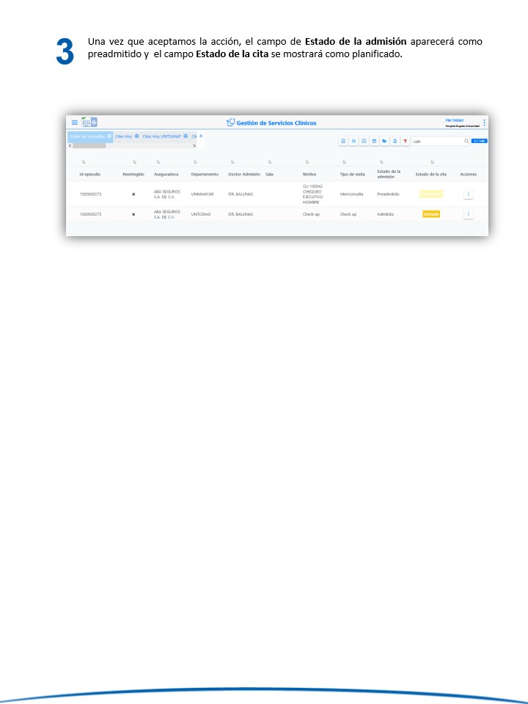Click the red filter funnel icon
The height and width of the screenshot is (704, 528).
[x=406, y=141]
